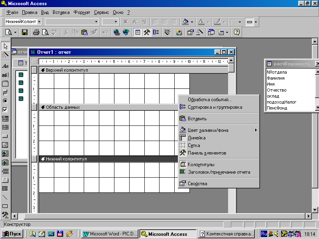Click the Undo arrow icon
This screenshot has width=319, height=239.
[105, 32]
